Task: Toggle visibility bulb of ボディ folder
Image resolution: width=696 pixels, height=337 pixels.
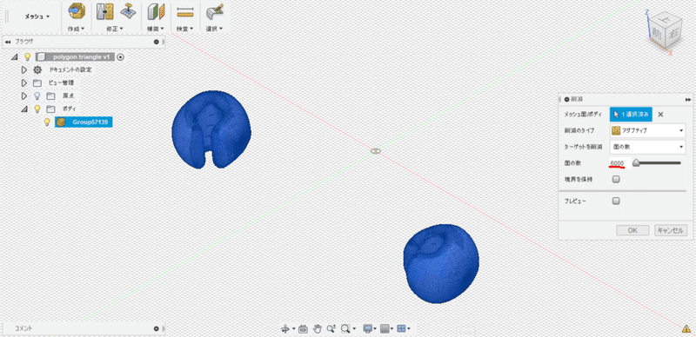Action: [x=37, y=109]
